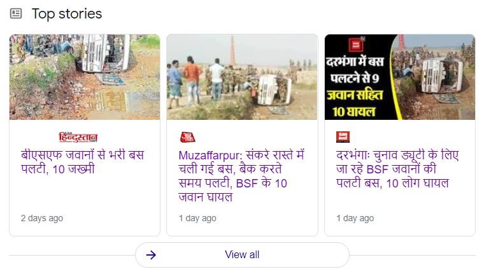The width and height of the screenshot is (484, 269).
Task: Click the yellow Hindi text 'जवान सहित' in the banner
Action: point(355,95)
